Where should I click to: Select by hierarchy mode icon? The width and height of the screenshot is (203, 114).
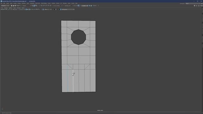pyautogui.click(x=32, y=6)
